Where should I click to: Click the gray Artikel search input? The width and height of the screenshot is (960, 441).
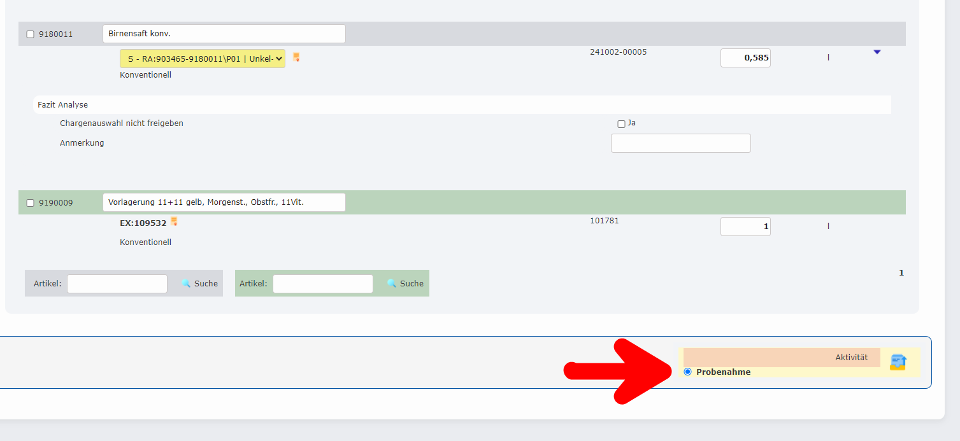point(117,284)
